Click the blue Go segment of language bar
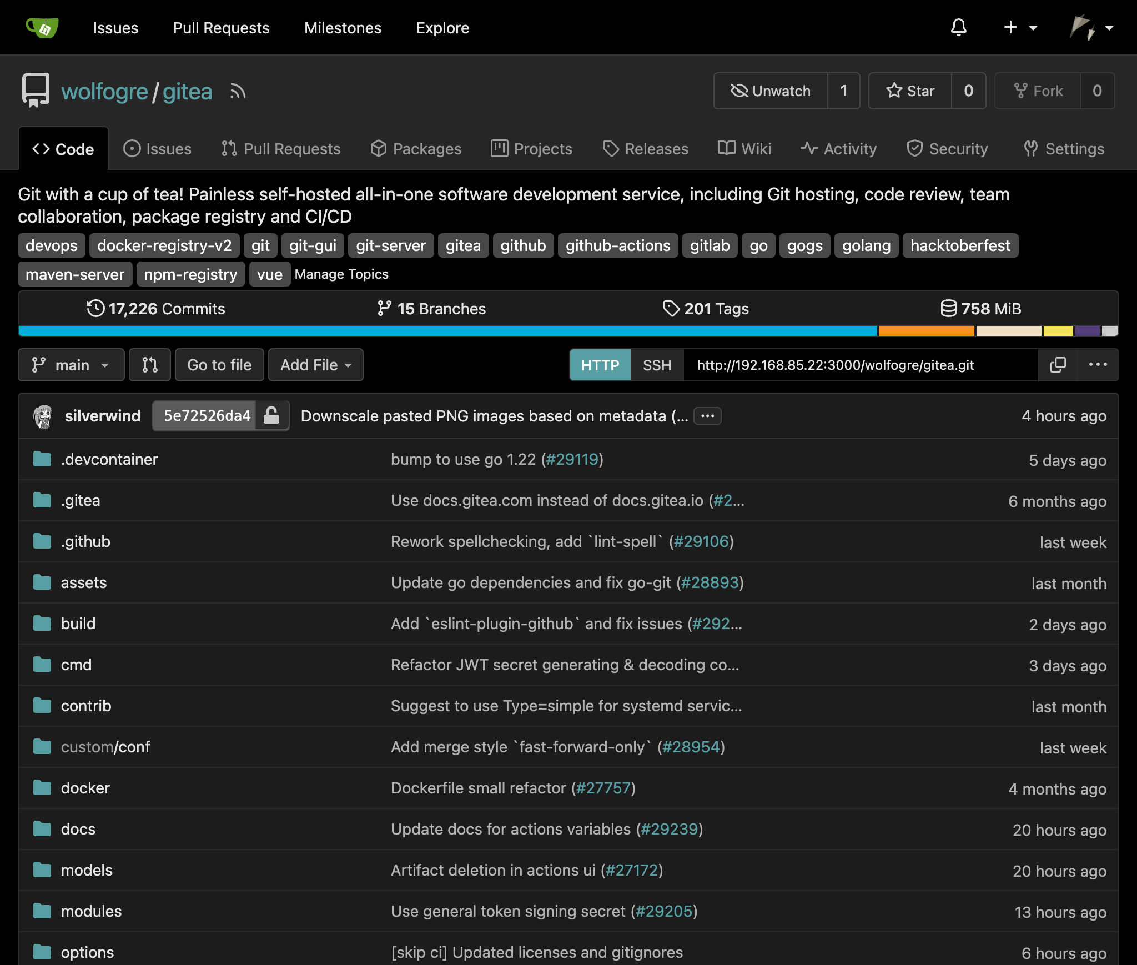The image size is (1137, 965). click(447, 331)
